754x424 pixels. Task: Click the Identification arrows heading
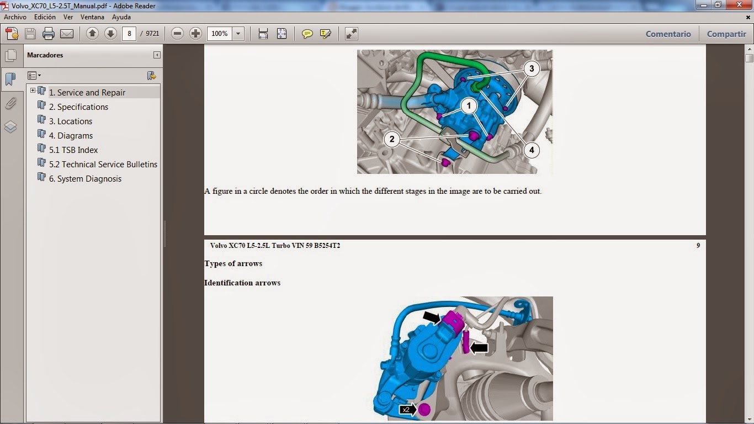point(242,283)
